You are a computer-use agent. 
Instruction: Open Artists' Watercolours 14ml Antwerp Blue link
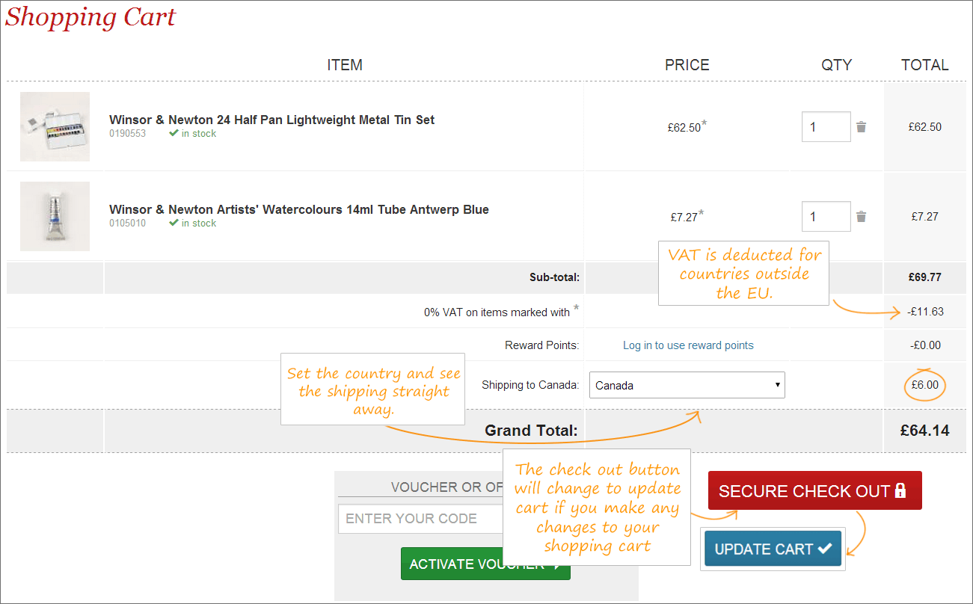pyautogui.click(x=299, y=209)
